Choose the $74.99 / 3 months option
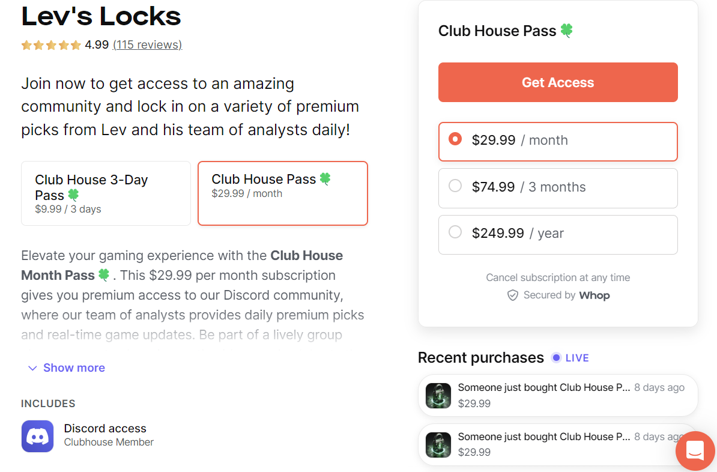Viewport: 717px width, 472px height. click(x=558, y=188)
